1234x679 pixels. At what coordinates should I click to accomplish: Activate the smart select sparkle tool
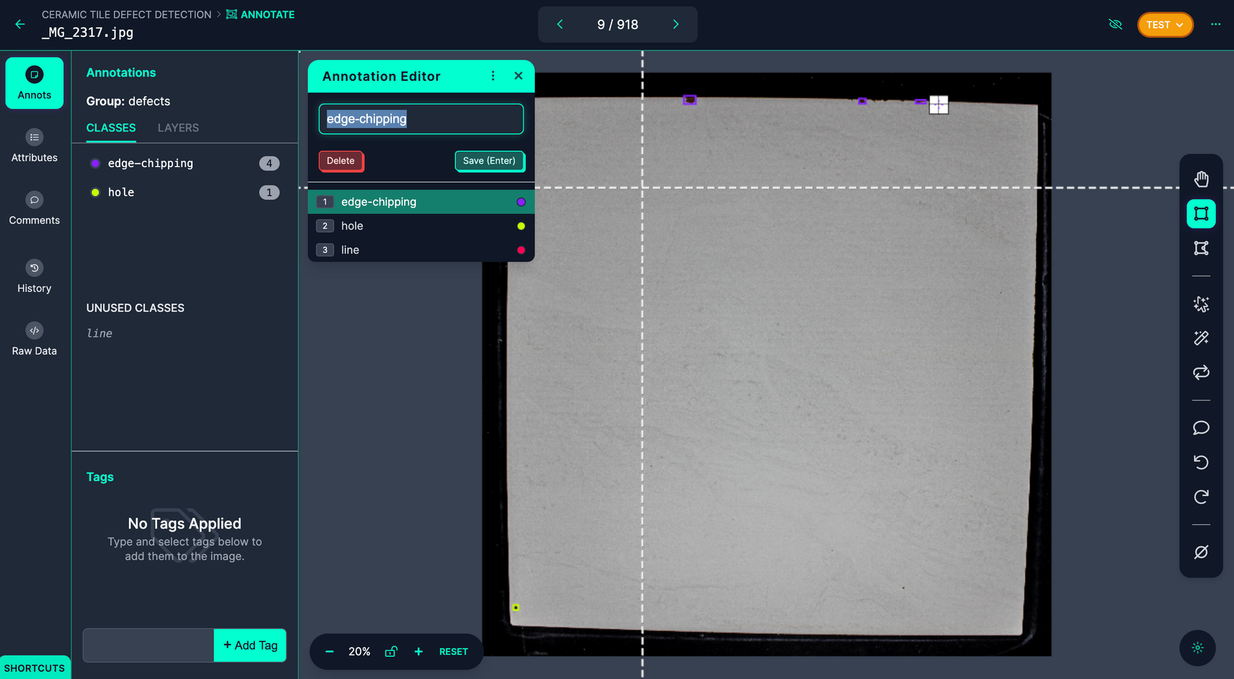coord(1201,304)
